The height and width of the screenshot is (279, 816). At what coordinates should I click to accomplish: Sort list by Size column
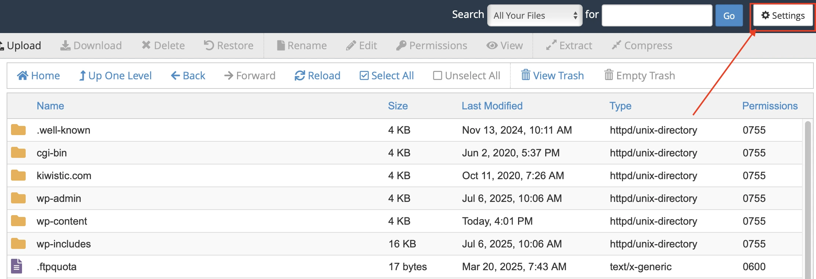(398, 106)
